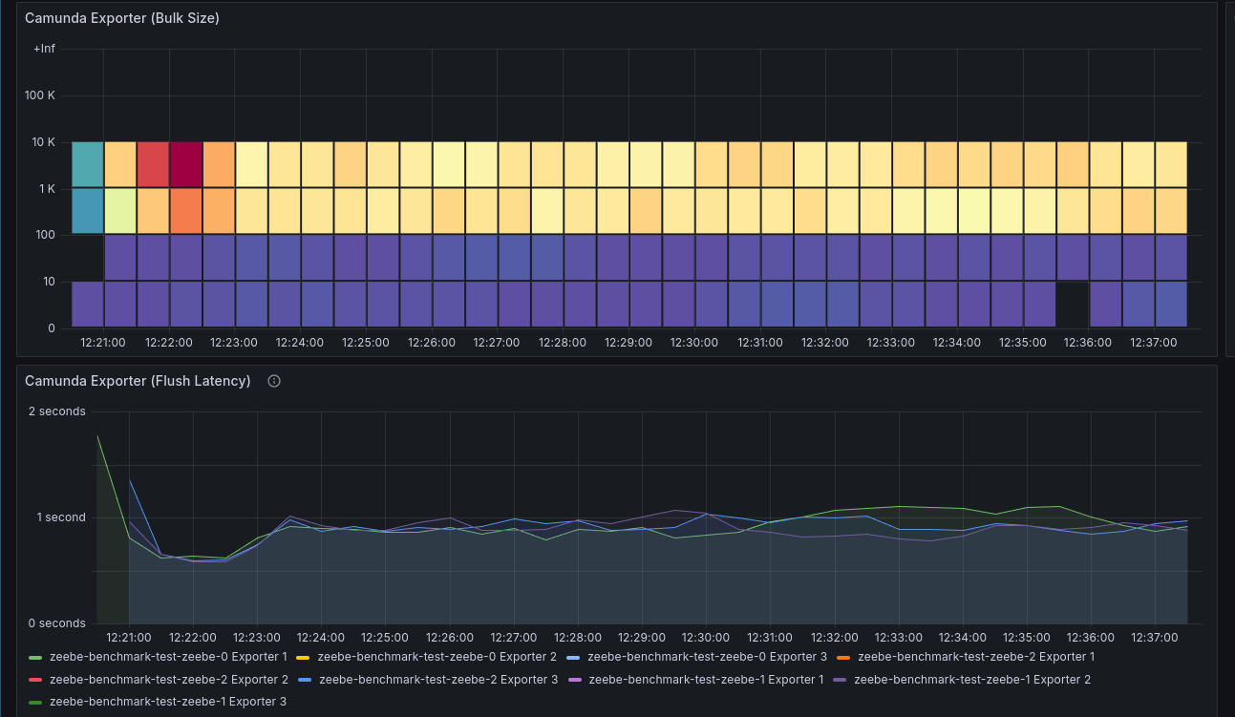Click the 12:37:00 time label in Bulk Size panel
1235x717 pixels.
click(1154, 342)
